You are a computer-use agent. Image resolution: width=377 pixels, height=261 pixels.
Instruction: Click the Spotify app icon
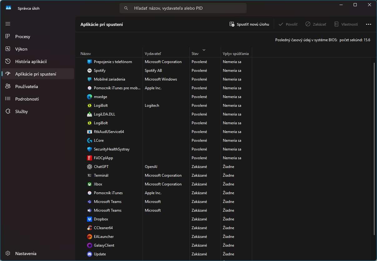[x=90, y=71]
